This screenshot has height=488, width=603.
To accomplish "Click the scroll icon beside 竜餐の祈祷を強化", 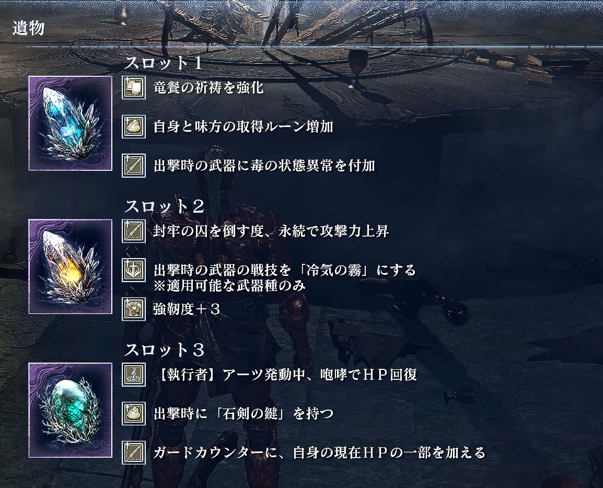I will coord(134,87).
